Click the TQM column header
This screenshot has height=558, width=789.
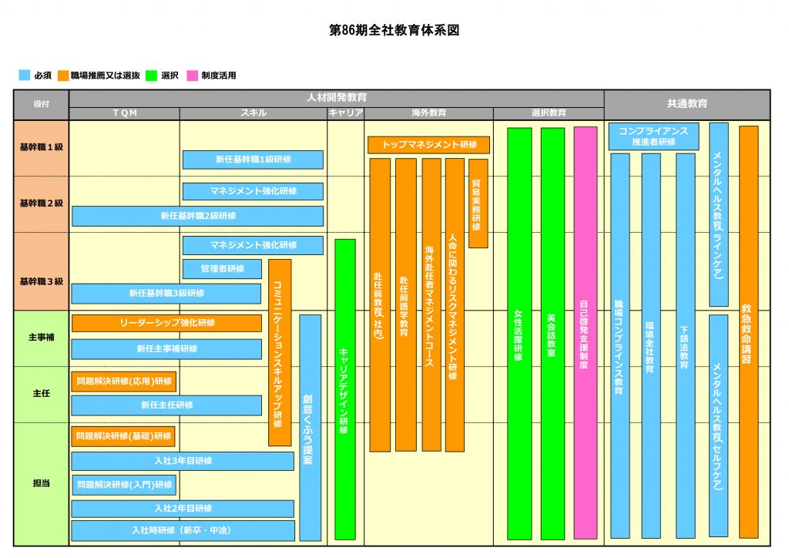pos(124,113)
